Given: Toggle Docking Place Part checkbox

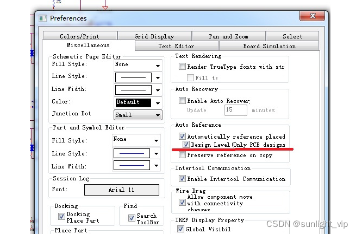Looking at the screenshot, I should (61, 217).
